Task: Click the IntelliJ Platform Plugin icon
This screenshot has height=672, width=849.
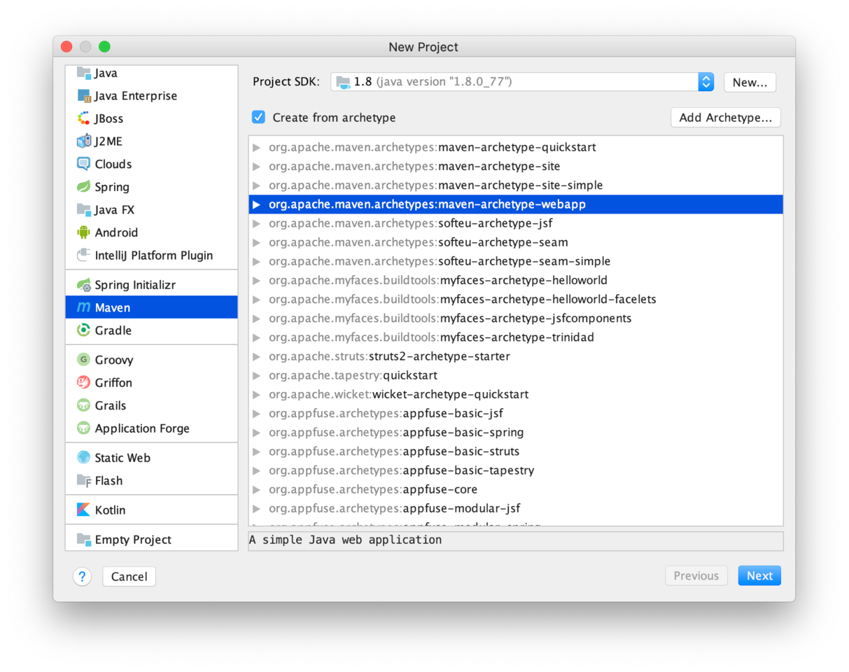Action: tap(84, 255)
